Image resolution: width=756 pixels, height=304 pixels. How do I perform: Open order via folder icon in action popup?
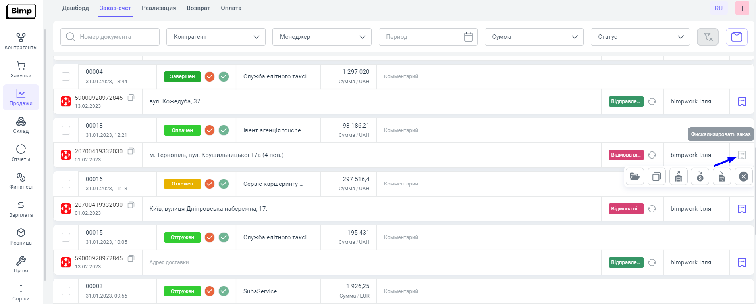(634, 177)
